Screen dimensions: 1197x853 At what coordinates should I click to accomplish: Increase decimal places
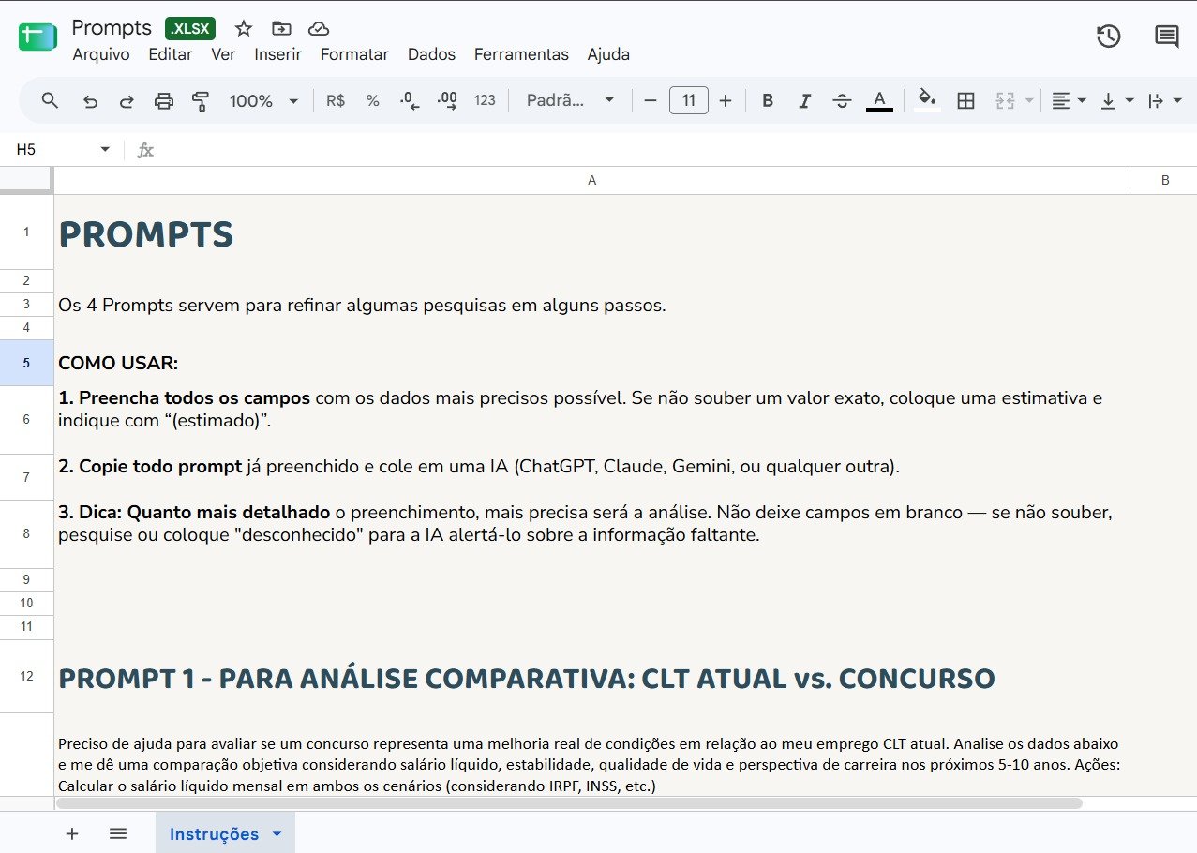click(447, 100)
